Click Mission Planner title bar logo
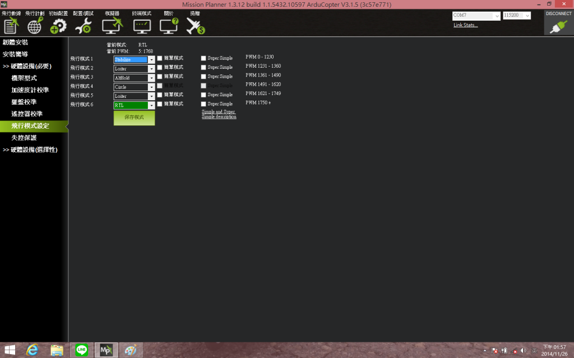Image resolution: width=574 pixels, height=358 pixels. pos(4,4)
